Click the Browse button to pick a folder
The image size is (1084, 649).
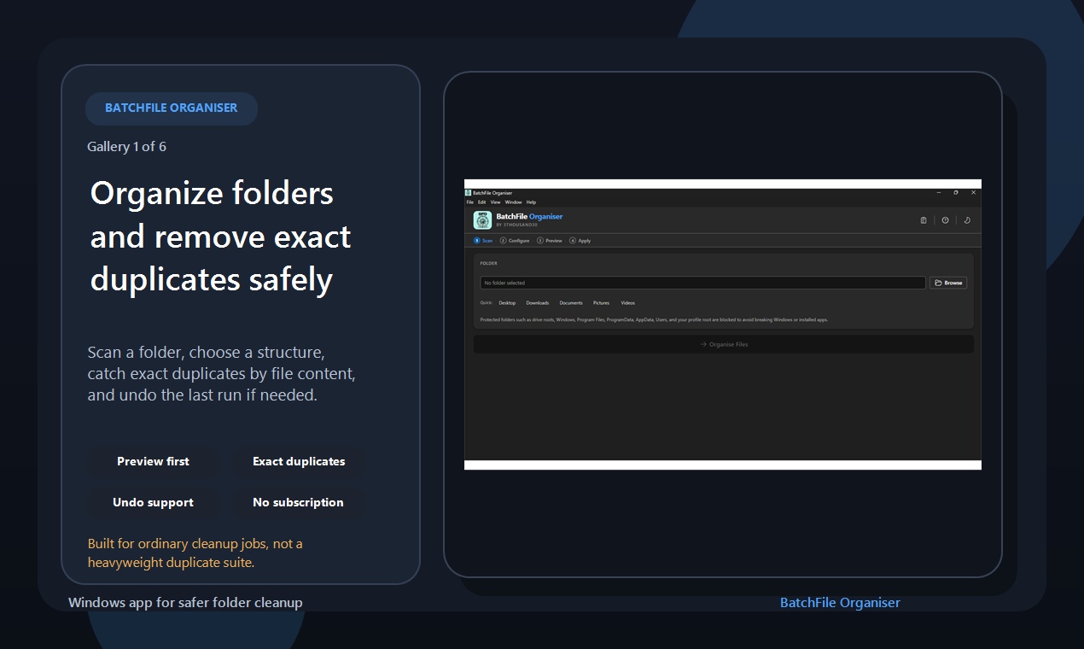point(948,283)
